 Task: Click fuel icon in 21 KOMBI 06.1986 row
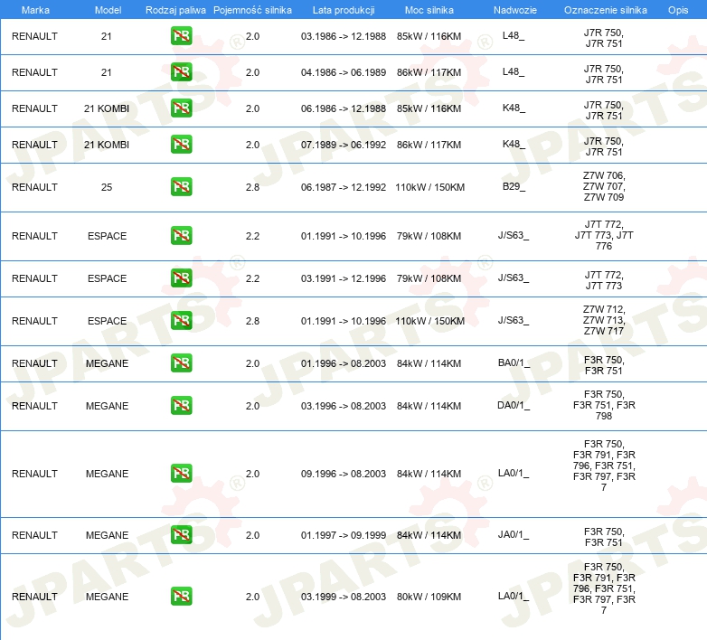click(x=181, y=108)
